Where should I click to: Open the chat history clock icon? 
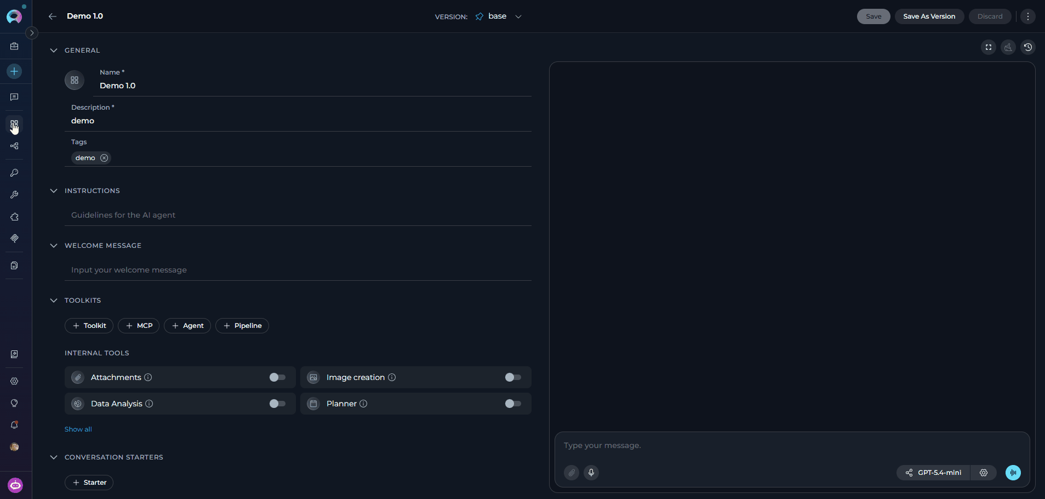point(1028,47)
